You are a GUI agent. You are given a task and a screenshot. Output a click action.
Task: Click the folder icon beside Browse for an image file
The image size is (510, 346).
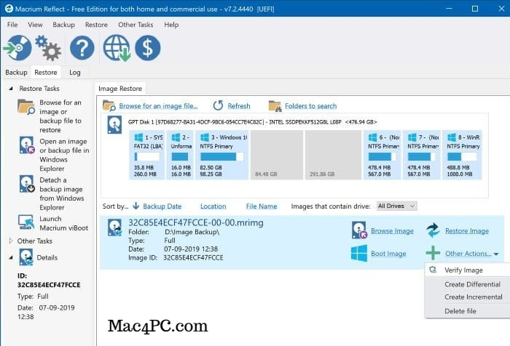coord(109,106)
